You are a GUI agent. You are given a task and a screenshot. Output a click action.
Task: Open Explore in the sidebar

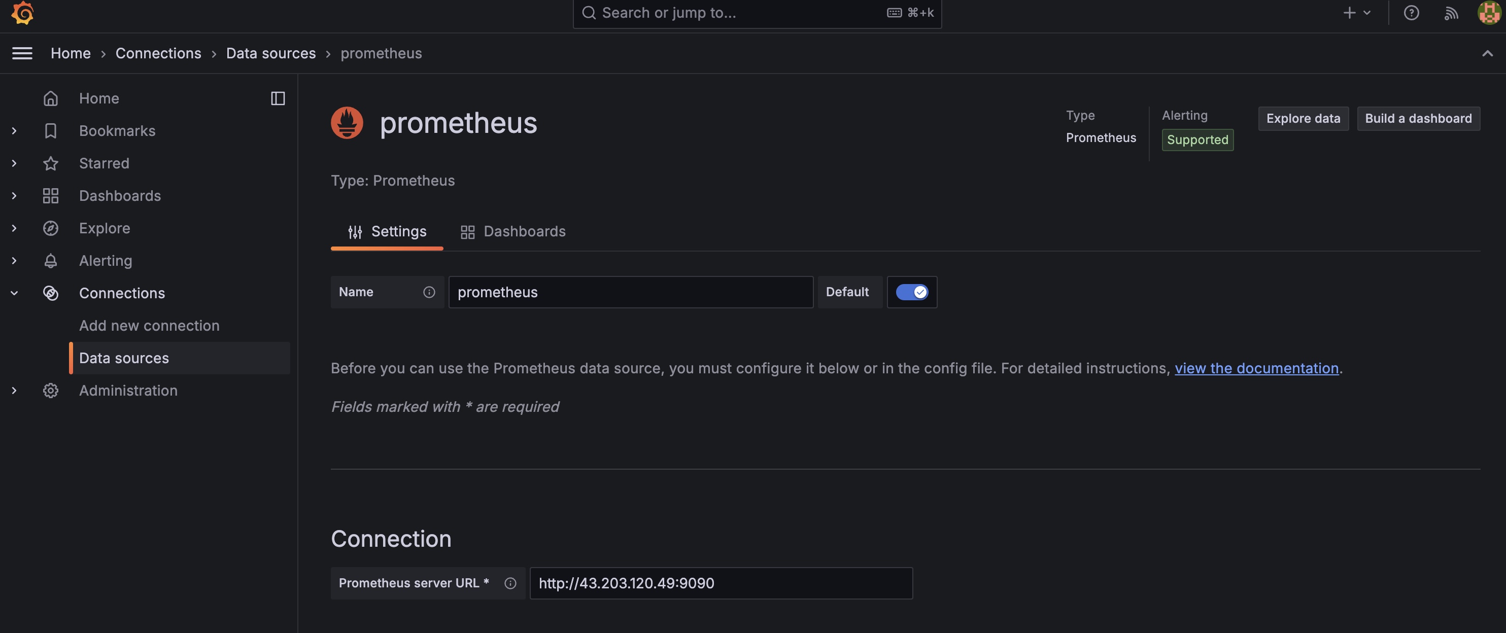[105, 228]
